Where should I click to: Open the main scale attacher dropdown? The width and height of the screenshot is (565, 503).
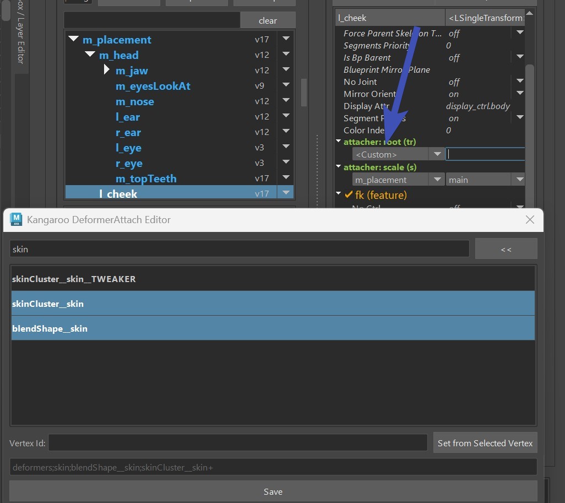[x=485, y=179]
